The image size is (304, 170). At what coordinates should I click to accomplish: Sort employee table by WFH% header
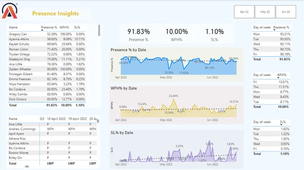tap(64, 28)
